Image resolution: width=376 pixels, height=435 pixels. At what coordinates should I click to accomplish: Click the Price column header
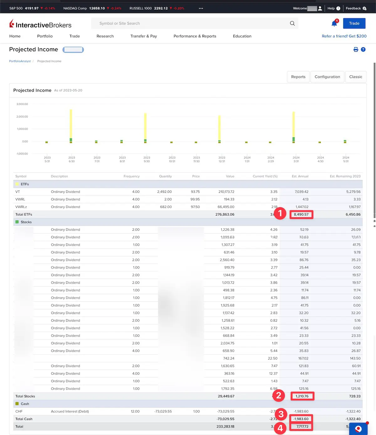(x=196, y=176)
